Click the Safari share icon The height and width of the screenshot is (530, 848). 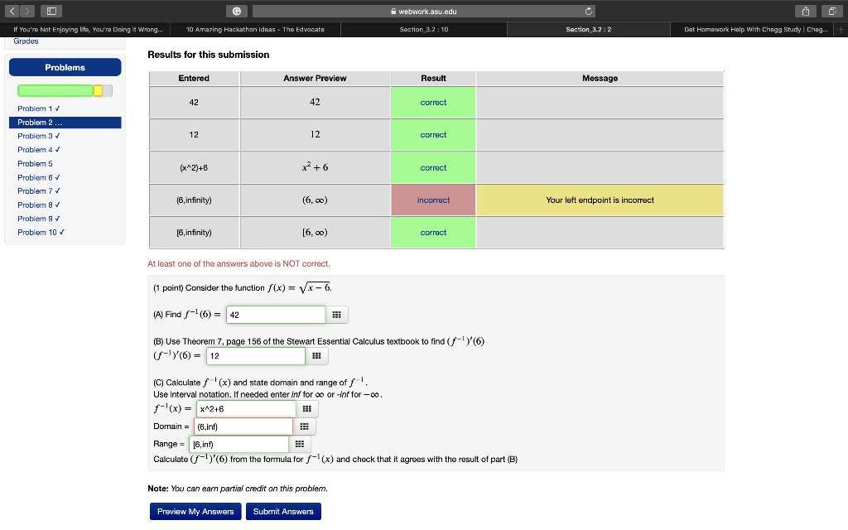click(805, 11)
